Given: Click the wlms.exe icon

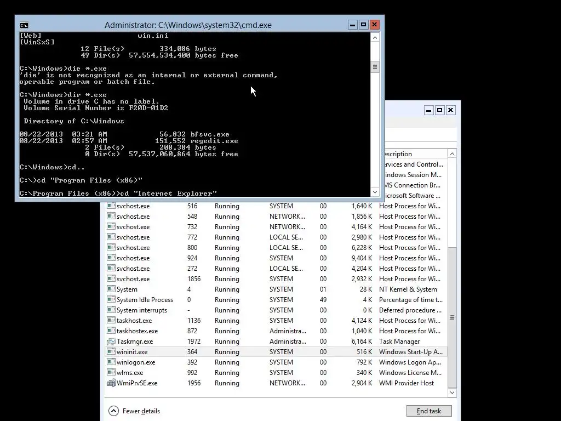Looking at the screenshot, I should pyautogui.click(x=111, y=372).
